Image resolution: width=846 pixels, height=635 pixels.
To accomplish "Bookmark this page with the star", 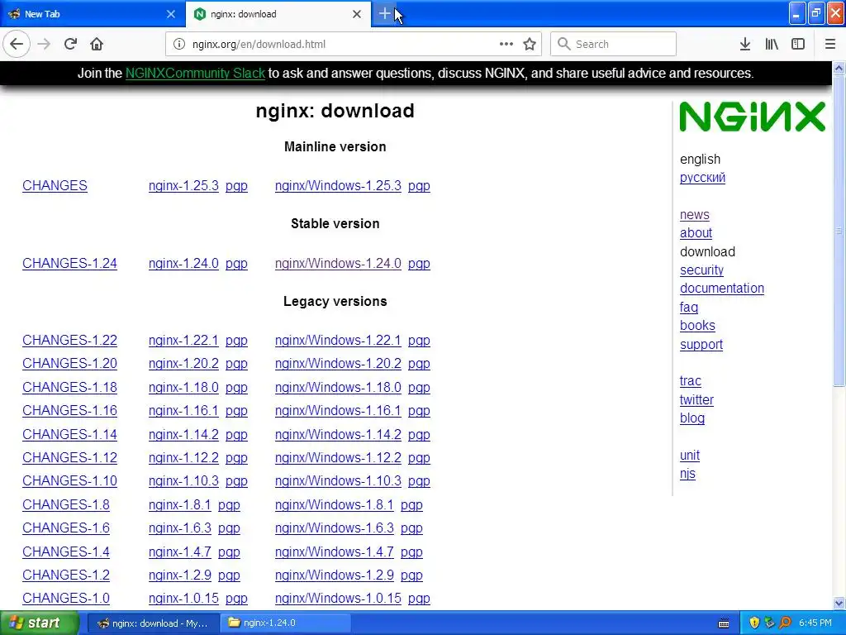I will coord(530,45).
